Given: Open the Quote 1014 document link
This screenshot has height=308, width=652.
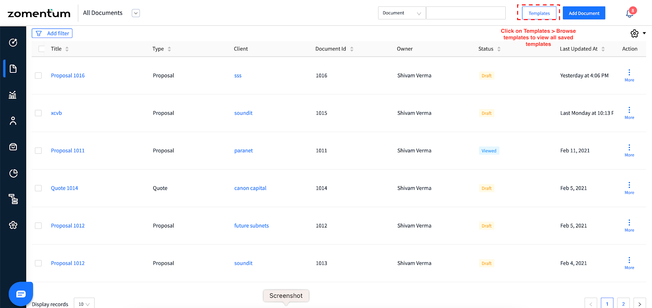Looking at the screenshot, I should pos(64,188).
